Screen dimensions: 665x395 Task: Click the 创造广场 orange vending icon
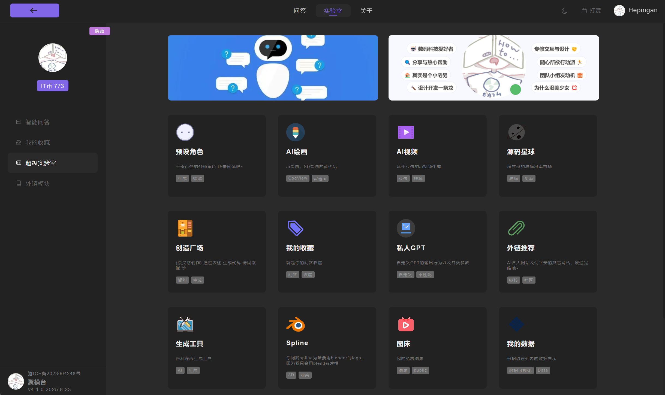pos(185,228)
